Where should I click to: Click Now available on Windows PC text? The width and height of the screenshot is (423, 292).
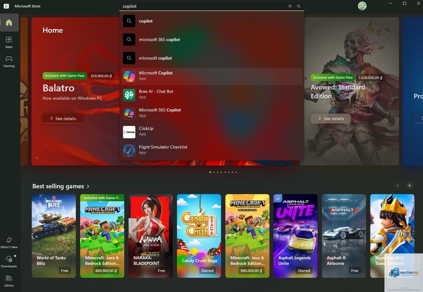72,98
